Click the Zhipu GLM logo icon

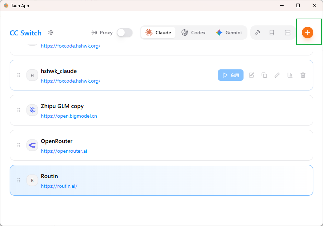click(x=32, y=110)
